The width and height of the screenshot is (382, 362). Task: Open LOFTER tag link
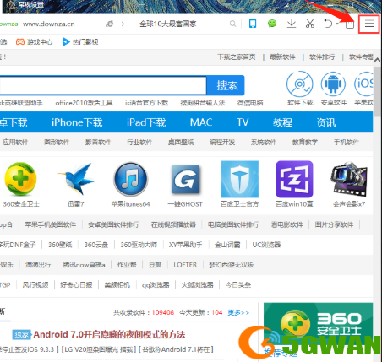pyautogui.click(x=185, y=265)
